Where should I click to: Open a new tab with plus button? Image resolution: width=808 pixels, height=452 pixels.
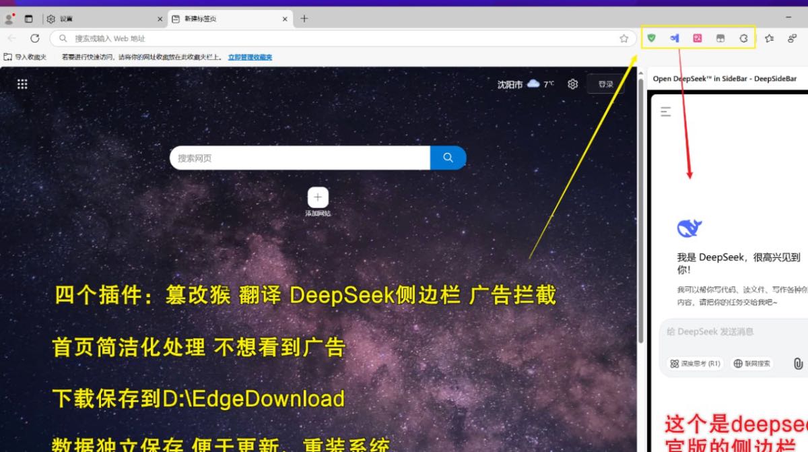(304, 19)
